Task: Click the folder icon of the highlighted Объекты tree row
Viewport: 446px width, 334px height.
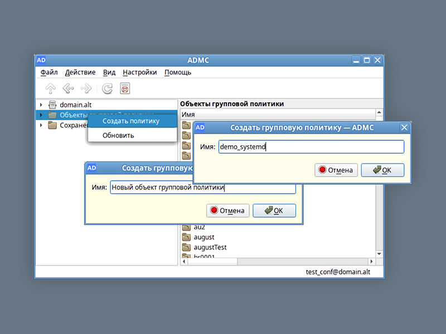Action: tap(52, 115)
